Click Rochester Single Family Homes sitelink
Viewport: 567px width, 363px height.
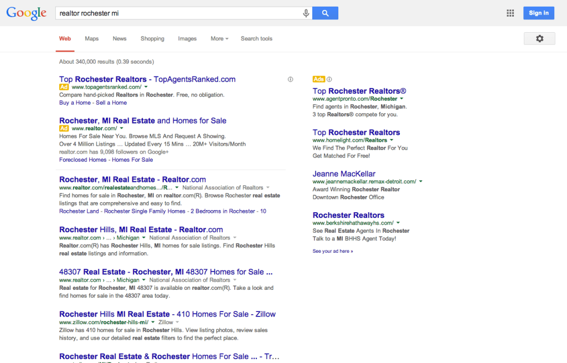pos(145,211)
